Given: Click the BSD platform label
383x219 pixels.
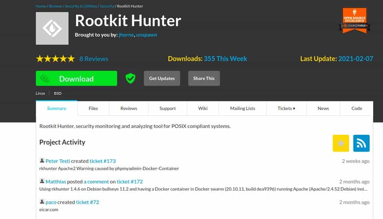Looking at the screenshot, I should [58, 93].
